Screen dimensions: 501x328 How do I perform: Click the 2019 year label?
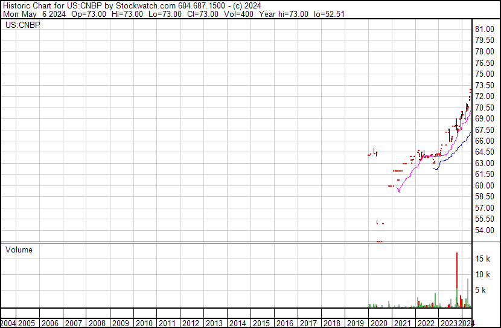(x=356, y=323)
